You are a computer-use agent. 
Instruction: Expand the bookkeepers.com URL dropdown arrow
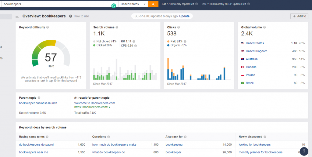click(x=109, y=107)
